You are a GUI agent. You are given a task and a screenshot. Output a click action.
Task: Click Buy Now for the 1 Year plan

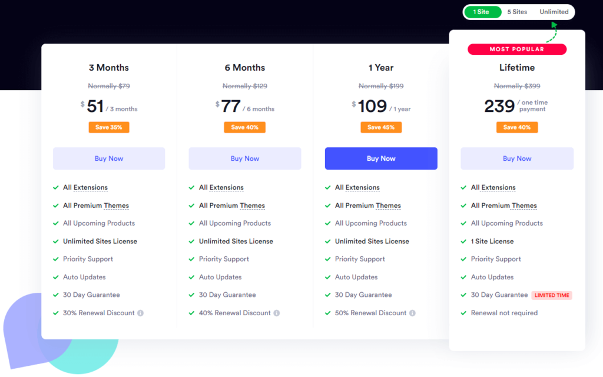pos(381,158)
